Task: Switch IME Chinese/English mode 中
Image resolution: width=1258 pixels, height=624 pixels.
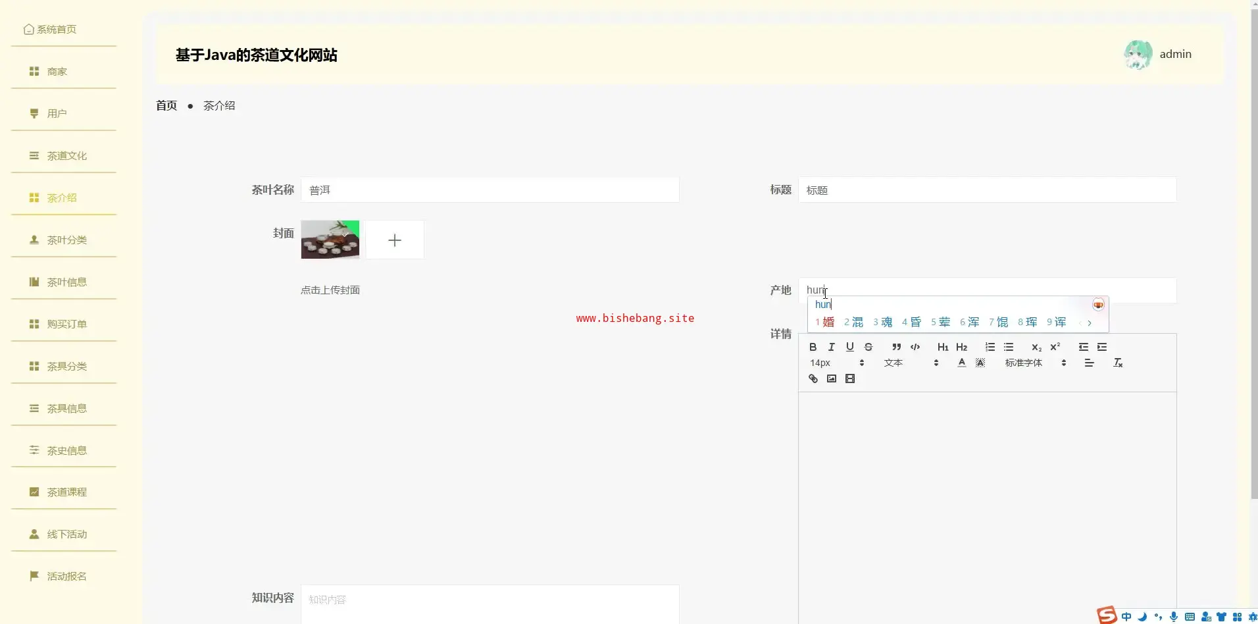Action: pyautogui.click(x=1127, y=617)
